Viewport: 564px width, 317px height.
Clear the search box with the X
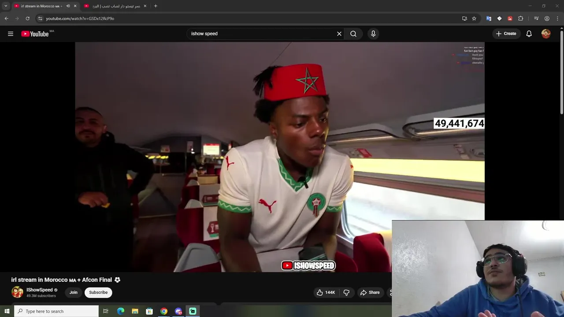pos(339,34)
